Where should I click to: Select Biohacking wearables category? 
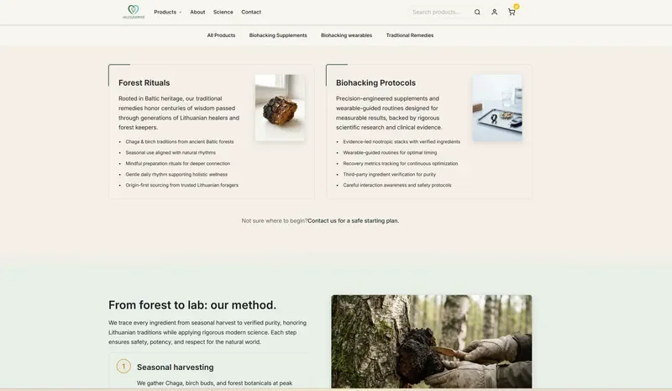pyautogui.click(x=346, y=35)
